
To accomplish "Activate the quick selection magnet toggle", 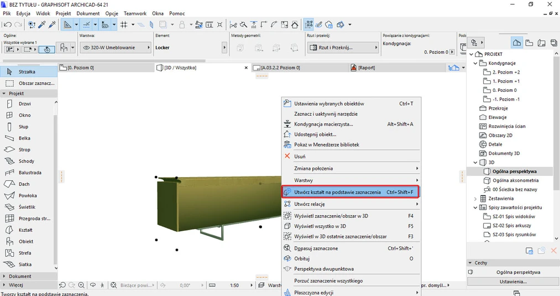I will (47, 49).
